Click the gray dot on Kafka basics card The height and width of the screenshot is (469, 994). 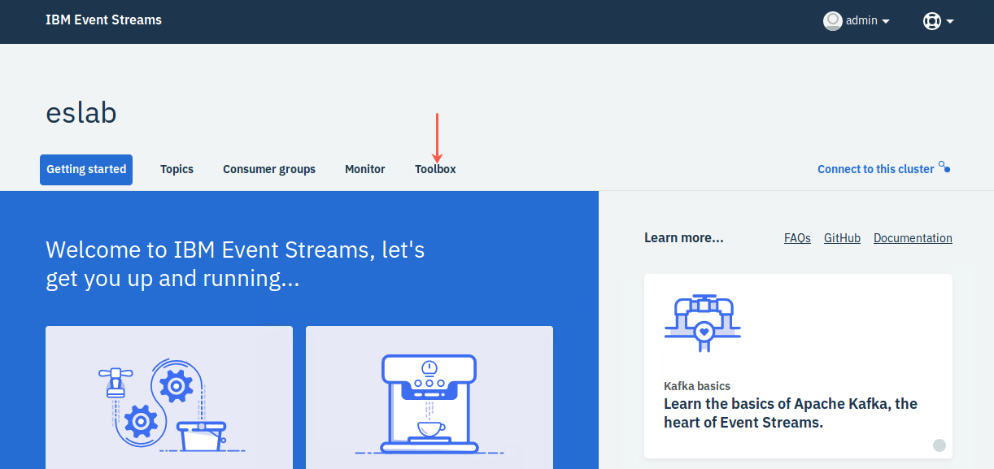[x=940, y=445]
